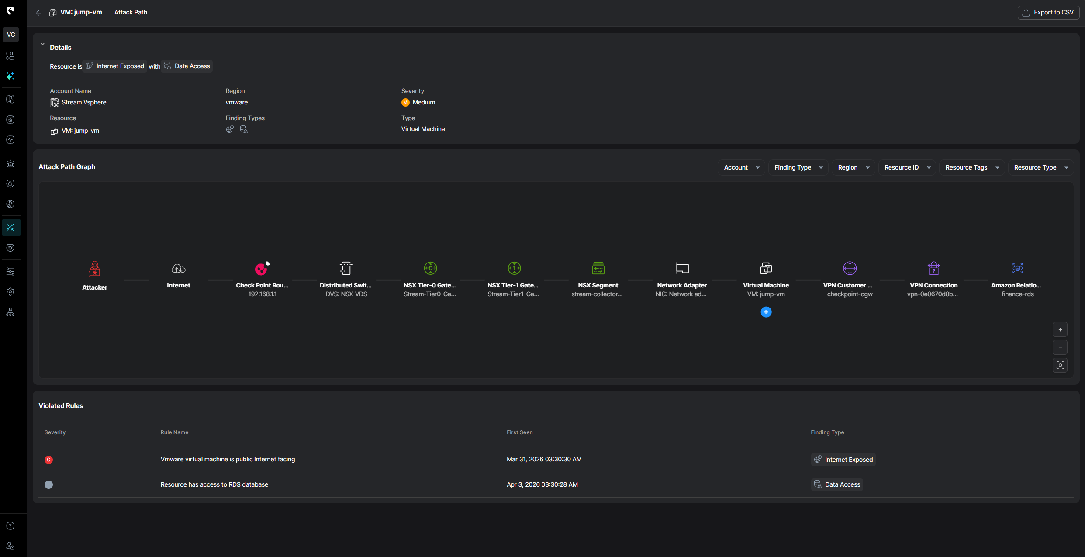Click the help question mark icon at bottom left

pos(10,526)
